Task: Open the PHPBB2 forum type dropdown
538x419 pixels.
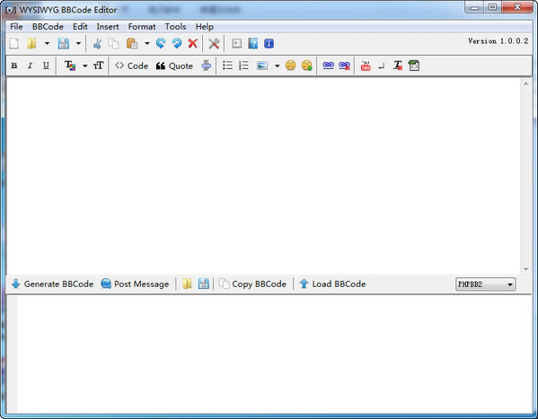Action: [486, 284]
